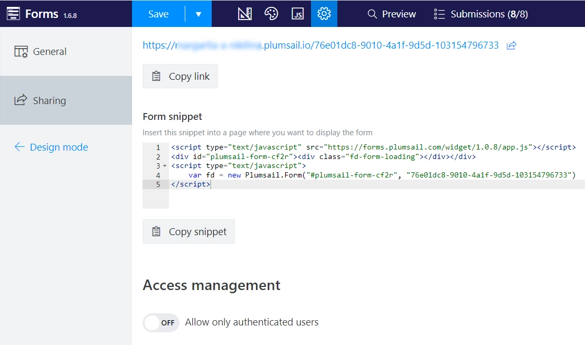Open the theme palette icon
This screenshot has height=345, width=585.
click(271, 14)
